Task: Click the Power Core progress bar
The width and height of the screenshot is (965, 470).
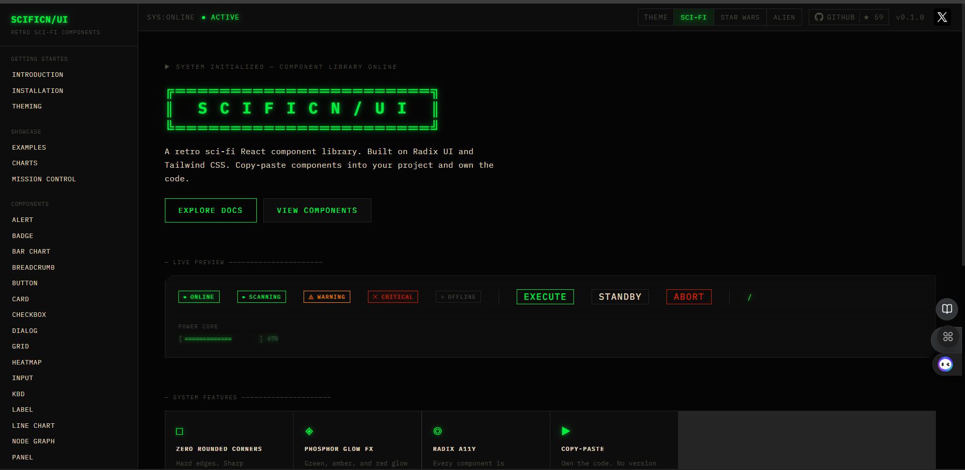Action: click(221, 339)
